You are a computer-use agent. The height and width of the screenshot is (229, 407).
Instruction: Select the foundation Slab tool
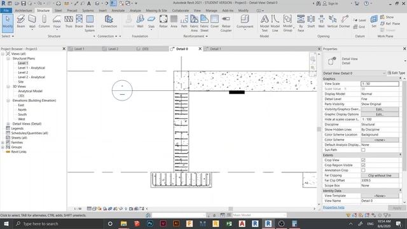151,21
